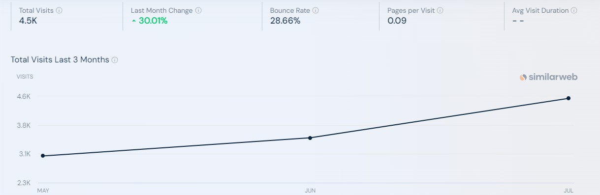600x195 pixels.
Task: Click the green upward arrow by 30.01%
Action: 133,21
